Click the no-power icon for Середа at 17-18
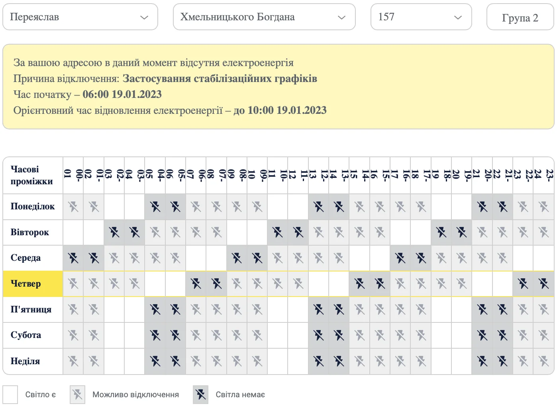Image resolution: width=557 pixels, height=406 pixels. 420,258
